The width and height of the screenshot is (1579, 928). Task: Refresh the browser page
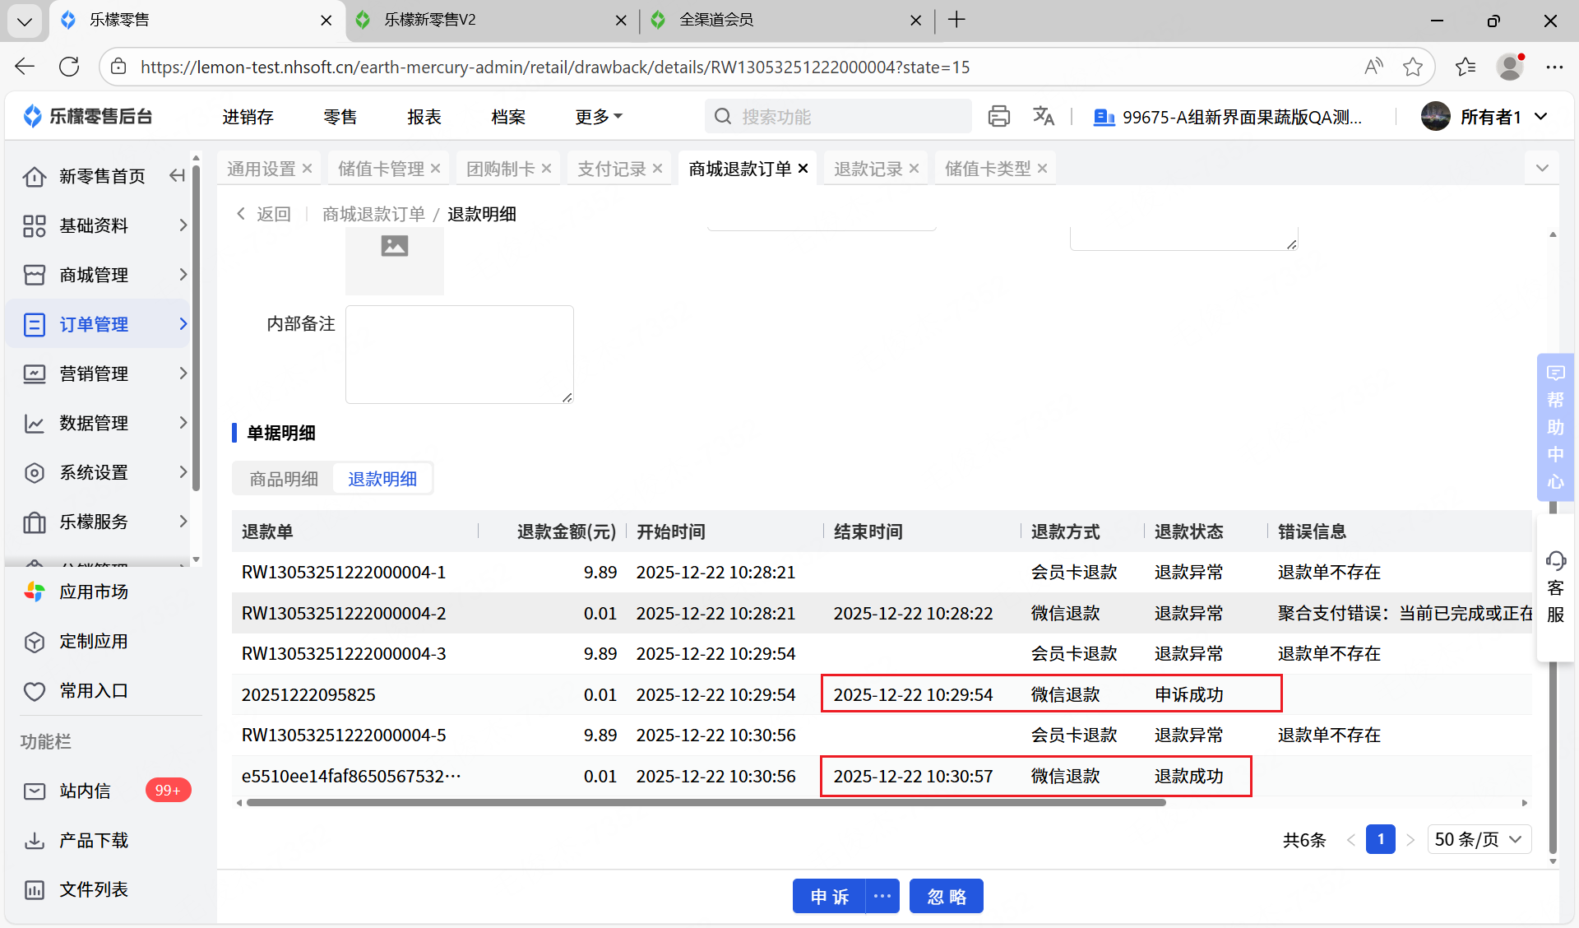coord(69,67)
